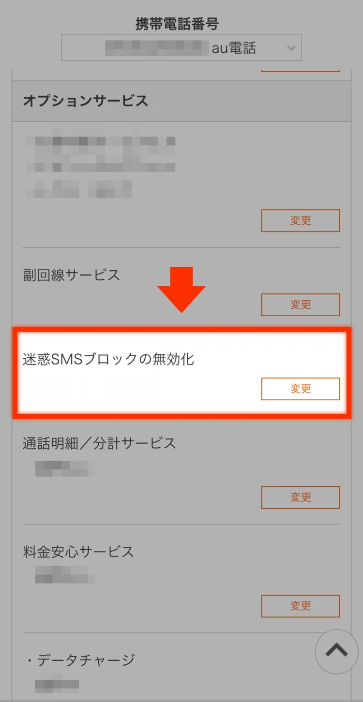Click the partially hidden orange button above オプションサービス
The image size is (363, 702).
pos(301,70)
